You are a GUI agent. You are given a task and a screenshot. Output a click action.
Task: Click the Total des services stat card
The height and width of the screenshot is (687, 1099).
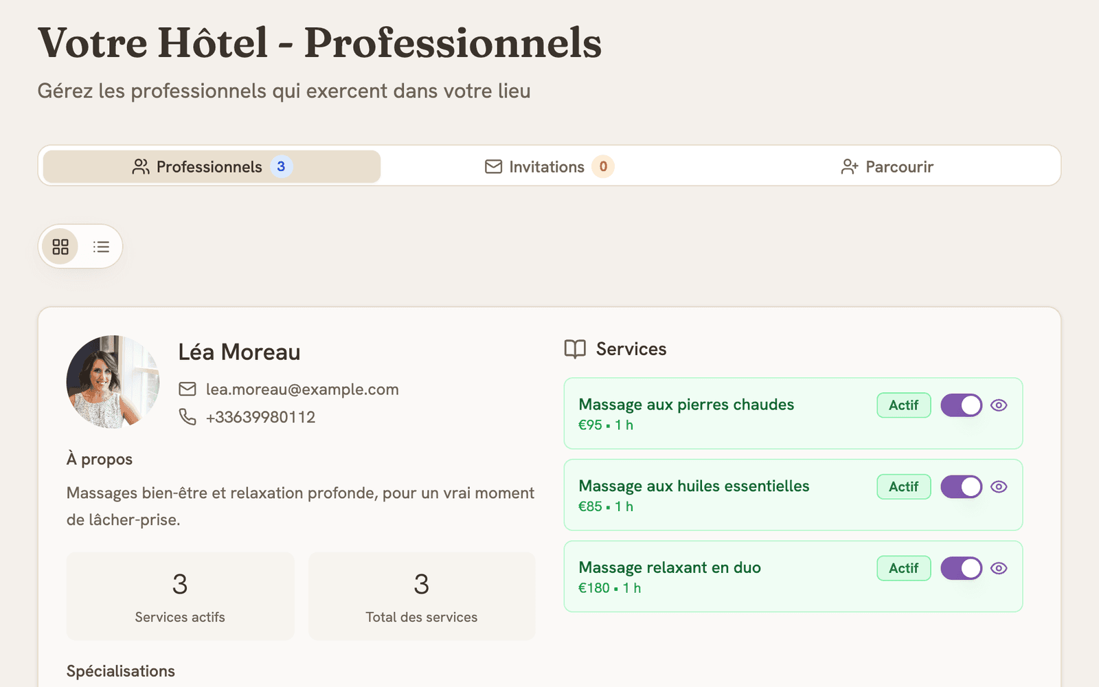pos(422,596)
